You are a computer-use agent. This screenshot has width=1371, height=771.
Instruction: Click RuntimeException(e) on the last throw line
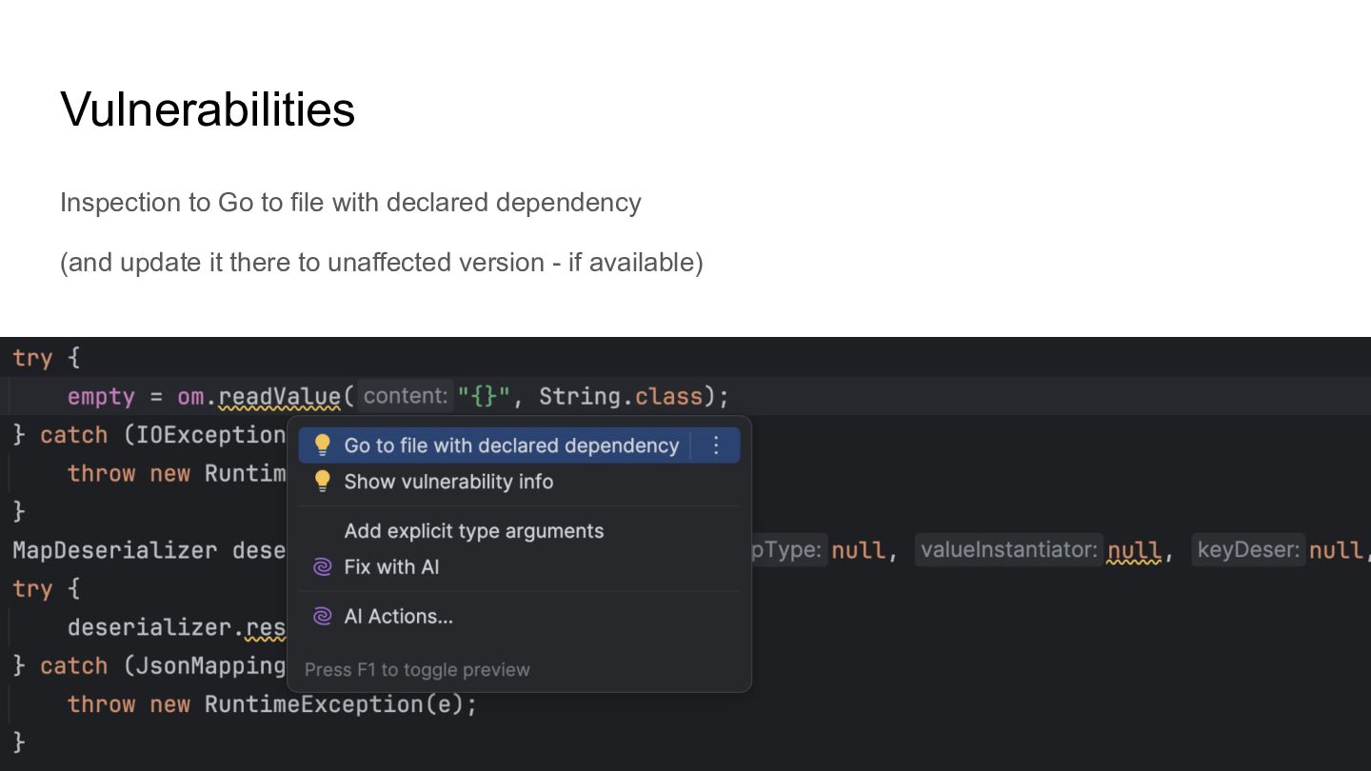pos(340,704)
